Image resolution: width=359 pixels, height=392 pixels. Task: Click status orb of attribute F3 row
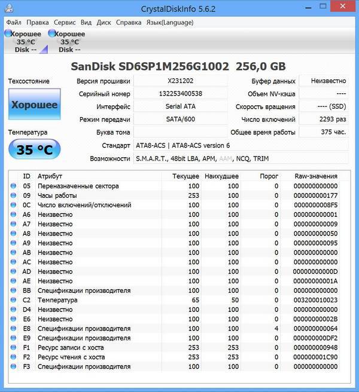pos(14,366)
